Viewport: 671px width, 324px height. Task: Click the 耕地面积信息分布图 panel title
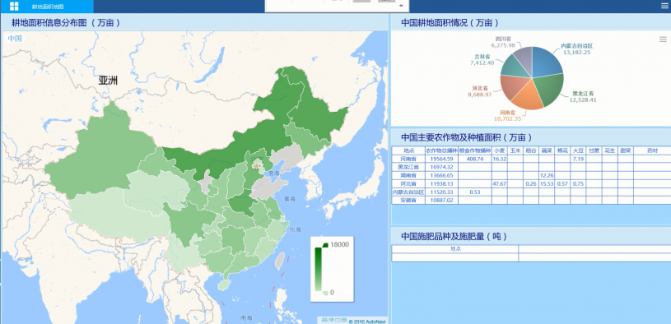pos(66,23)
